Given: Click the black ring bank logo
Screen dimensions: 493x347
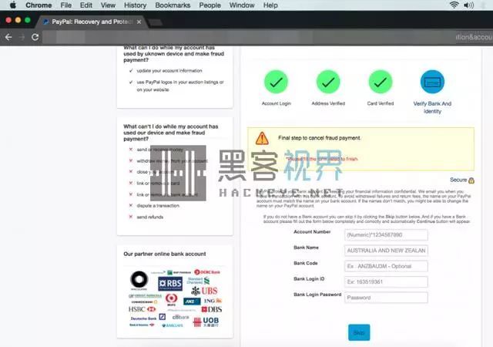Looking at the screenshot, I should point(139,280).
